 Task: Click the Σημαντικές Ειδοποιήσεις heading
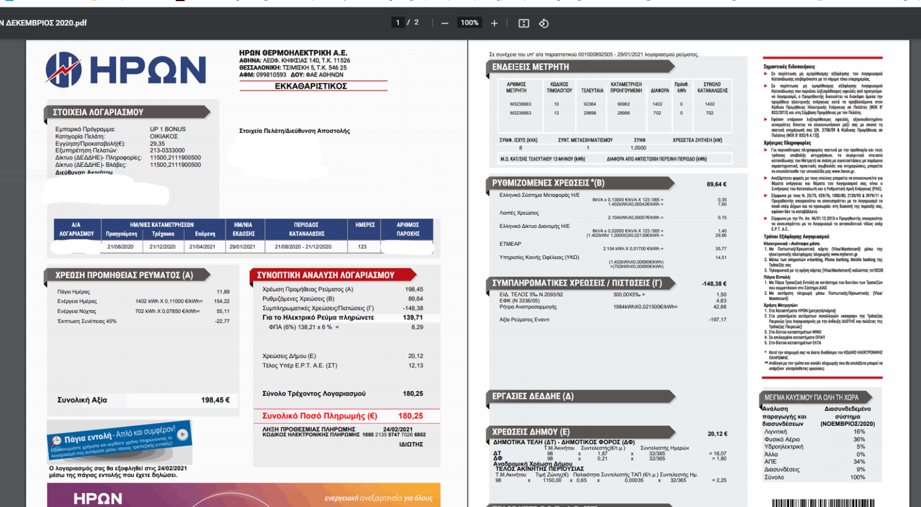[789, 67]
